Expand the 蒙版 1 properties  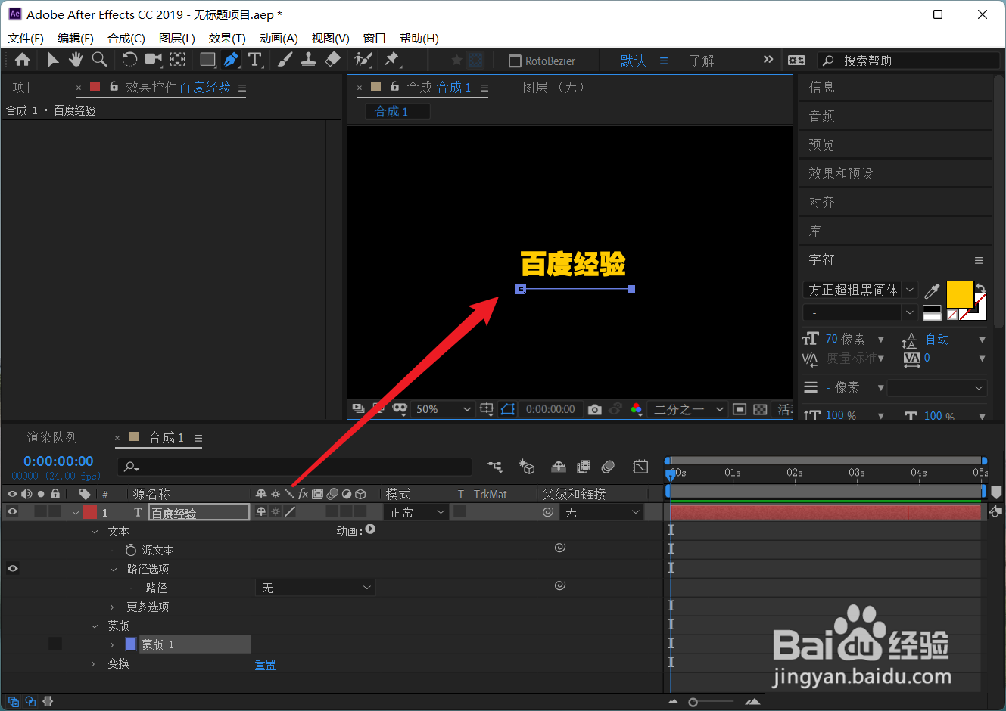click(x=112, y=644)
